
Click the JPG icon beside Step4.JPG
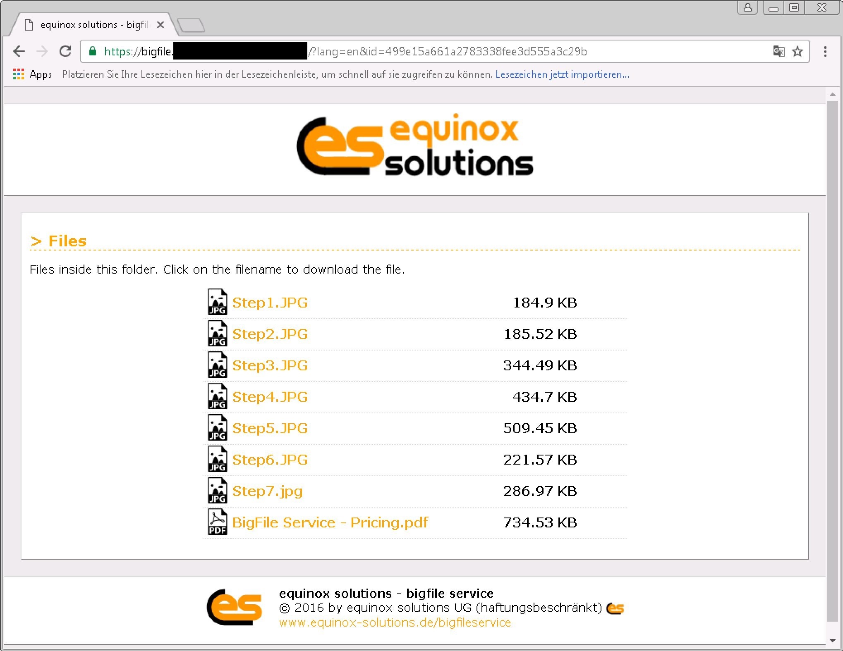pos(217,396)
